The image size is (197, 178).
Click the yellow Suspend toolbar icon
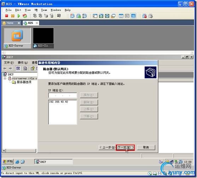[13, 16]
